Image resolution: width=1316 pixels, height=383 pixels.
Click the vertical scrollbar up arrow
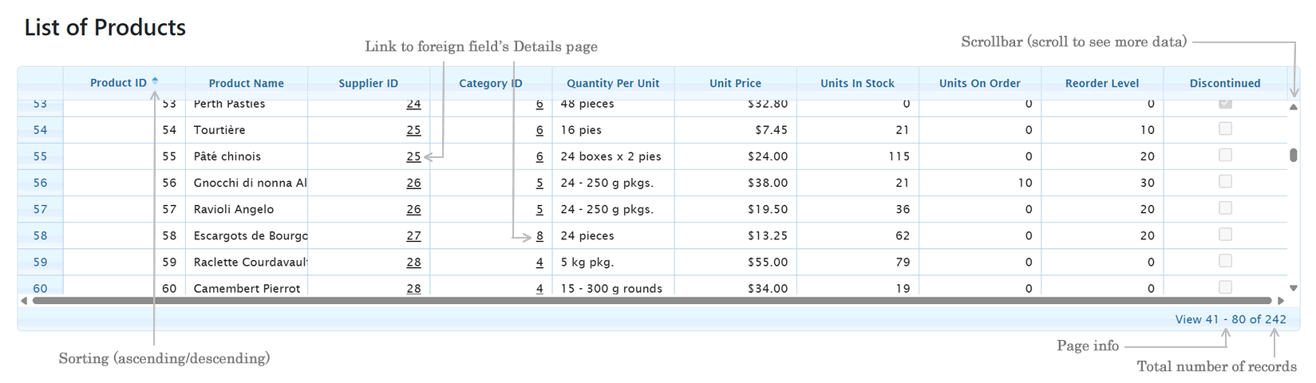[1294, 107]
